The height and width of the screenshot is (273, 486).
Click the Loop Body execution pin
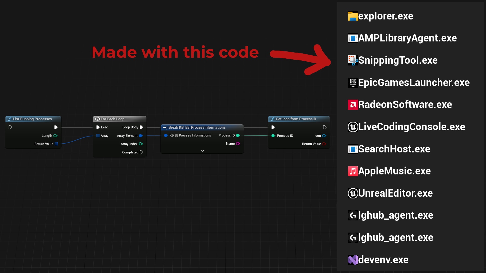[141, 127]
